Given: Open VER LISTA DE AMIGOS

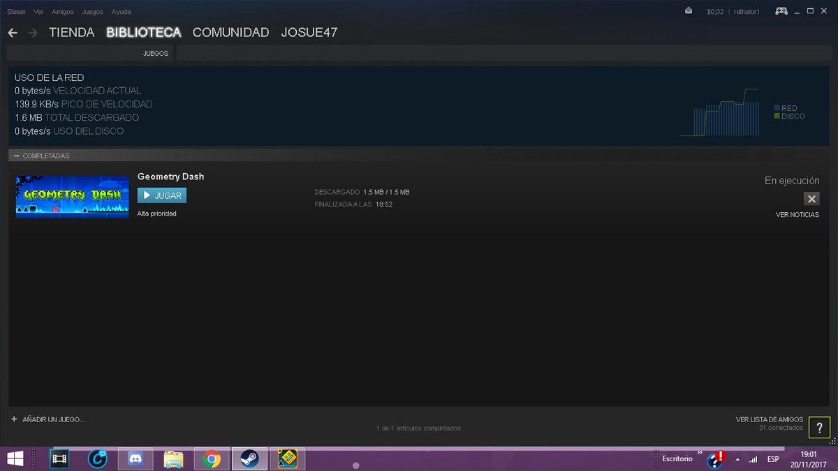Looking at the screenshot, I should pyautogui.click(x=770, y=419).
